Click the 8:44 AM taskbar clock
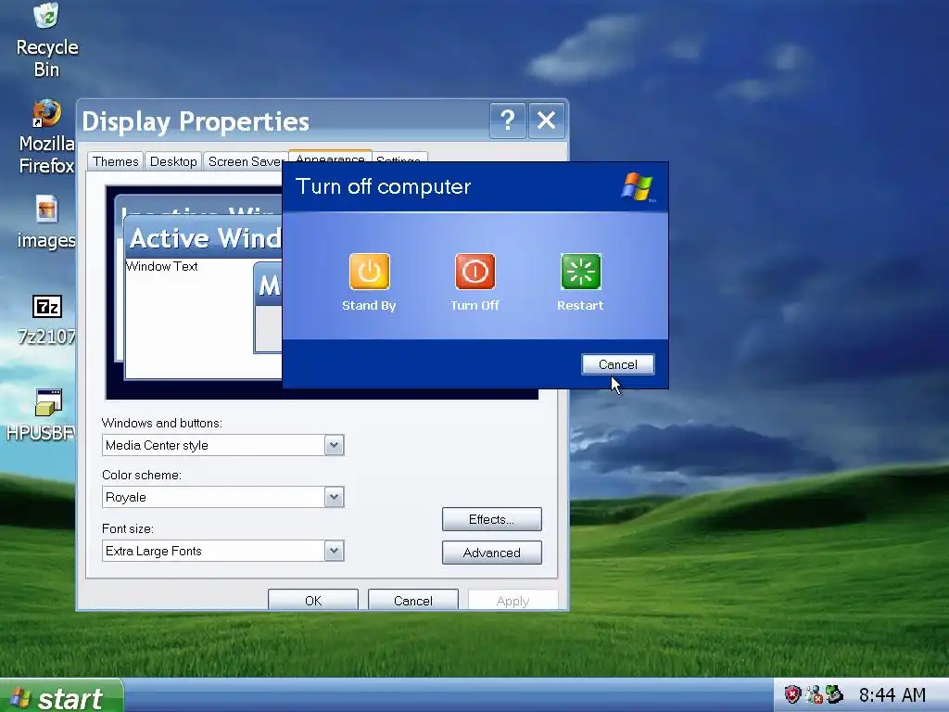949x712 pixels. pos(892,695)
